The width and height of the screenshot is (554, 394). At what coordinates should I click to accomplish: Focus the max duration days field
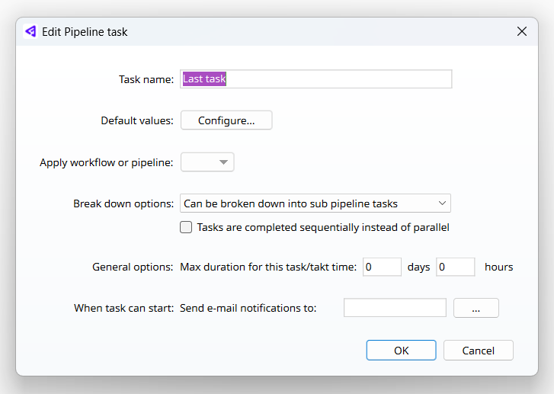[x=382, y=267]
